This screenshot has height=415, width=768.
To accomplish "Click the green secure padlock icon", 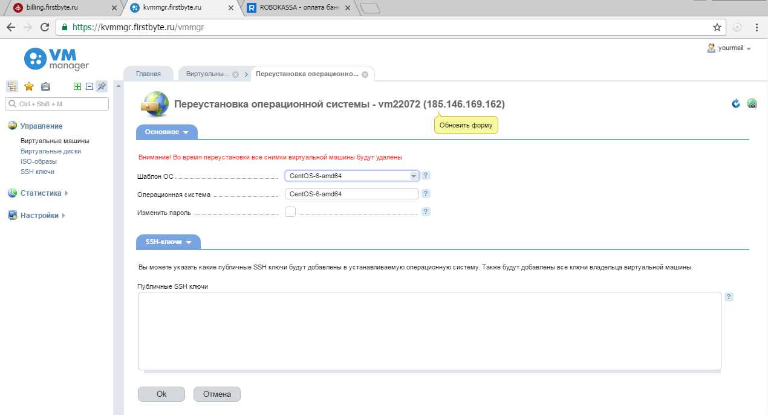I will 65,27.
